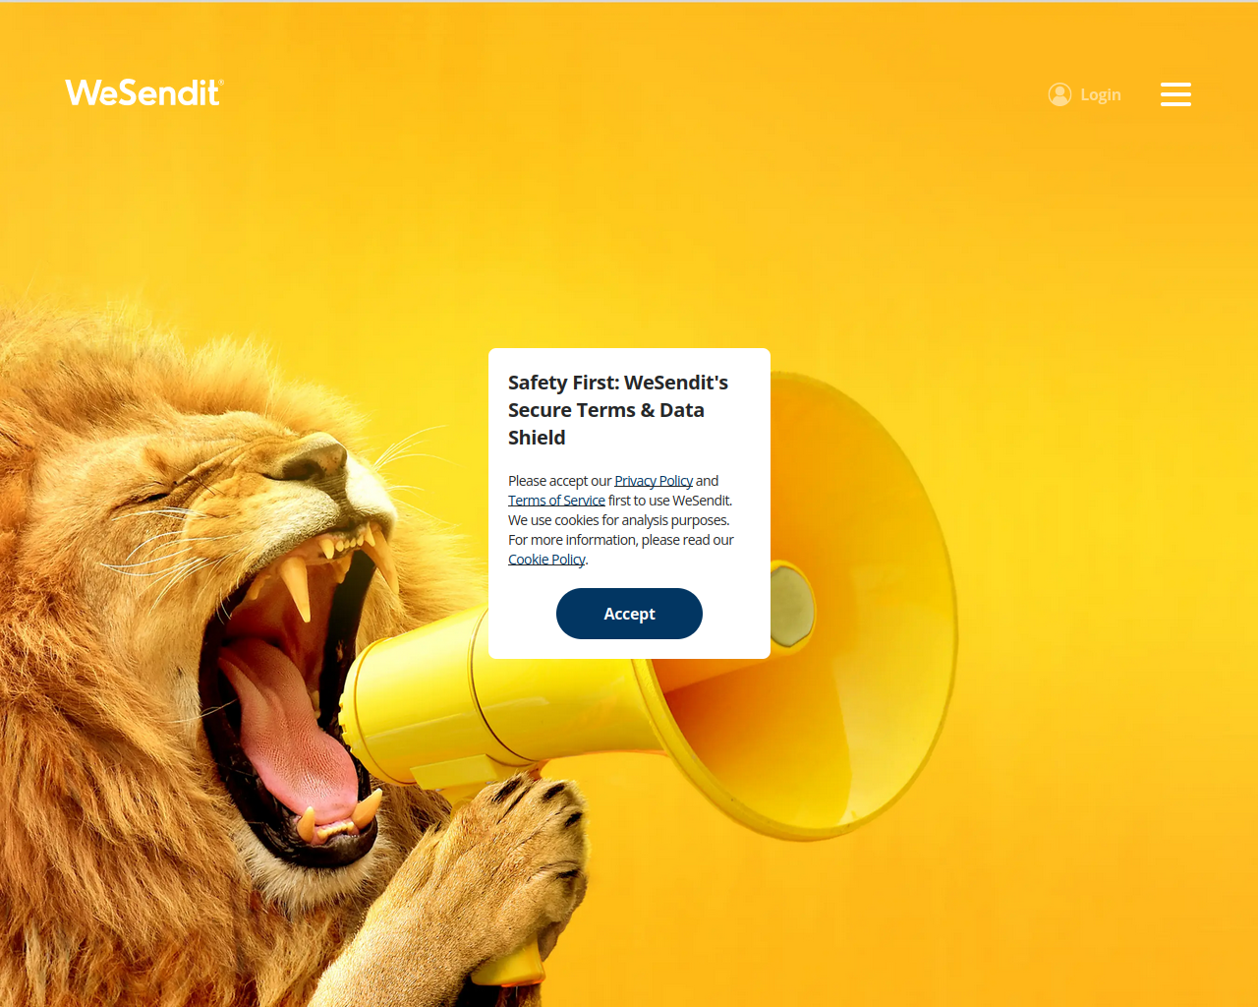Click the 'We use cookies for analysis purposes' sentence
Screen dimensions: 1258x1007
[619, 520]
